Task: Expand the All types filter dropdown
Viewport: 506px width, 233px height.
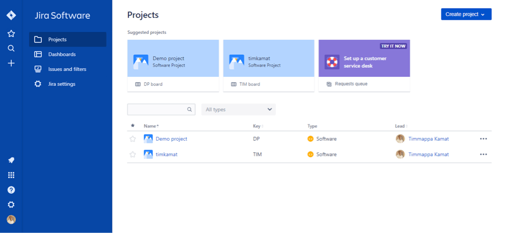Action: [238, 110]
